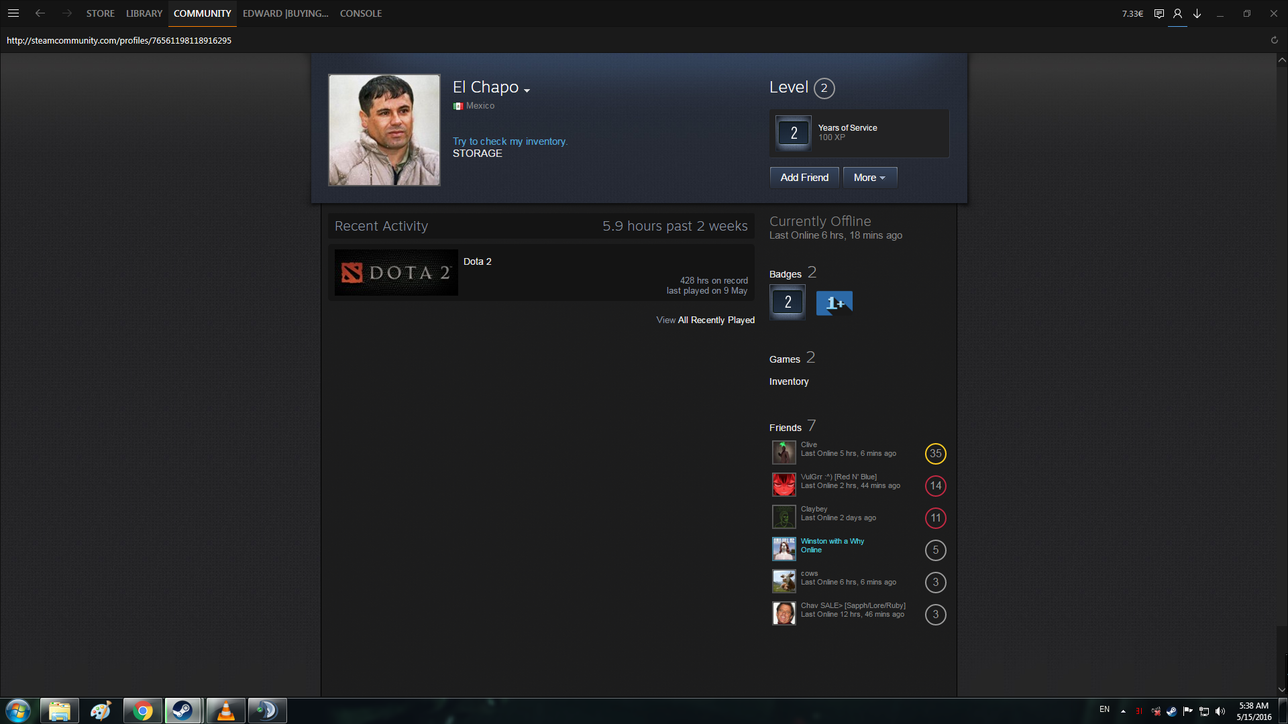Open Chrome from the taskbar
Viewport: 1288px width, 724px height.
tap(142, 711)
